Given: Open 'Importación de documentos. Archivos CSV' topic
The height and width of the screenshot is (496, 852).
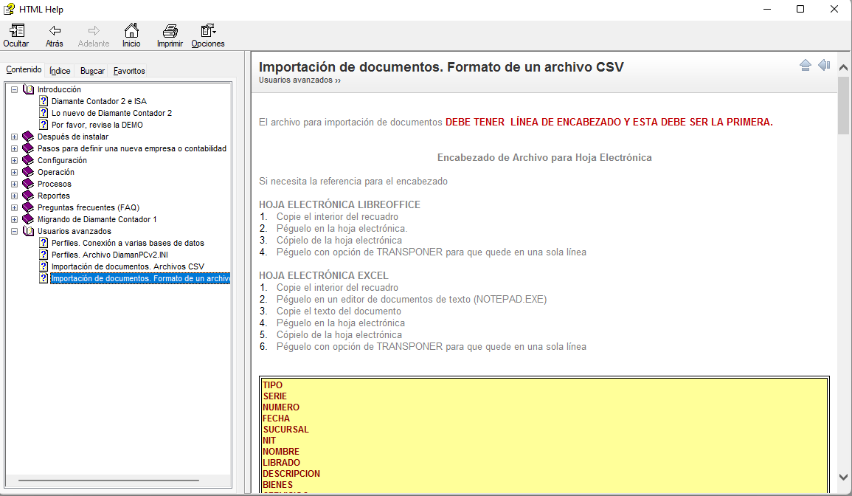Looking at the screenshot, I should pos(128,266).
